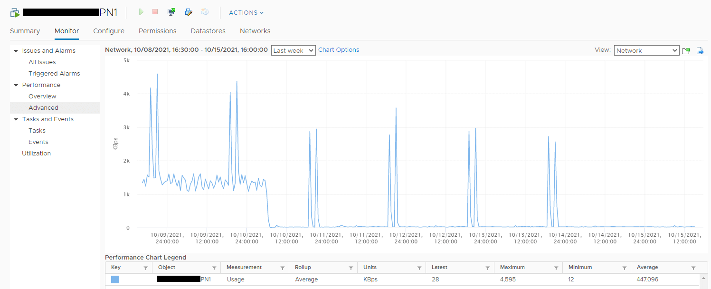
Task: Click the virtual machine icon beside the name
Action: (15, 13)
